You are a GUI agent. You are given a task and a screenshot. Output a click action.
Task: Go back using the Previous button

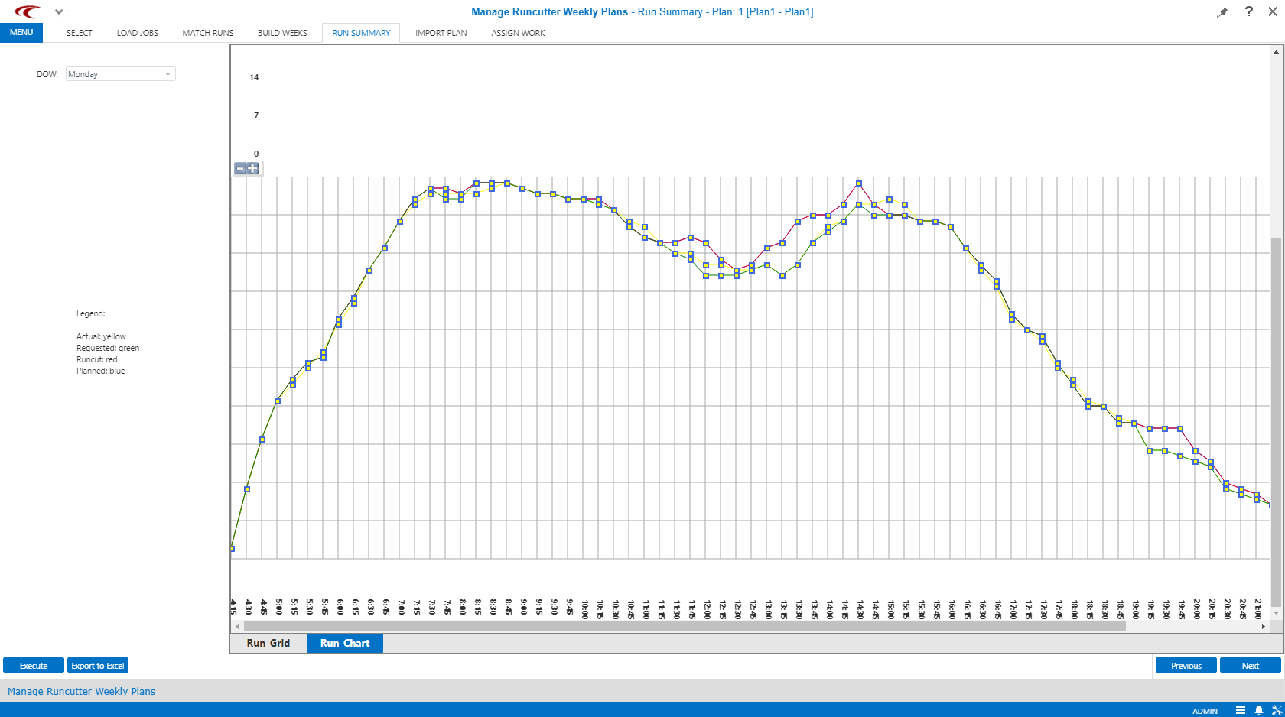pos(1186,665)
